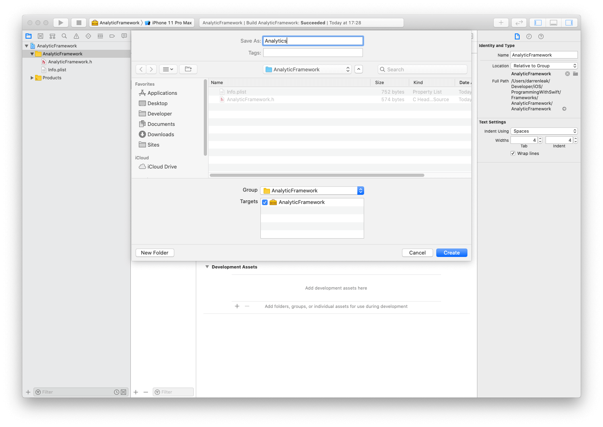The width and height of the screenshot is (603, 427).
Task: Sort files by Kind column
Action: tap(432, 82)
